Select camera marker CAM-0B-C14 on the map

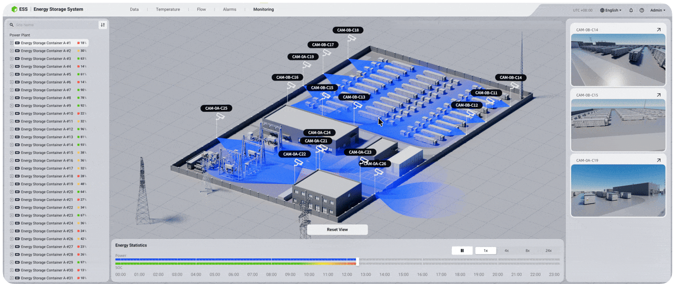coord(511,77)
